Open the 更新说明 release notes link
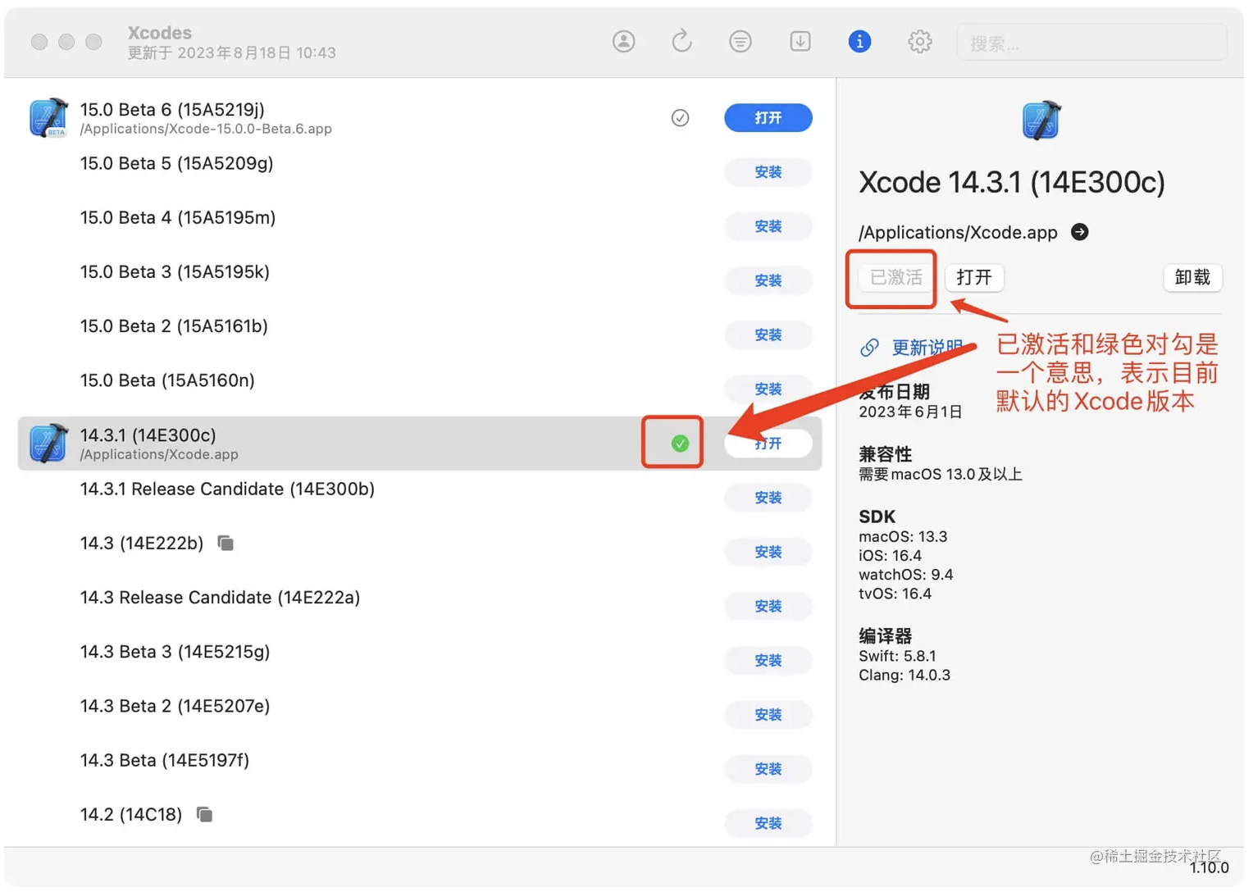Viewport: 1253px width, 892px height. tap(927, 348)
